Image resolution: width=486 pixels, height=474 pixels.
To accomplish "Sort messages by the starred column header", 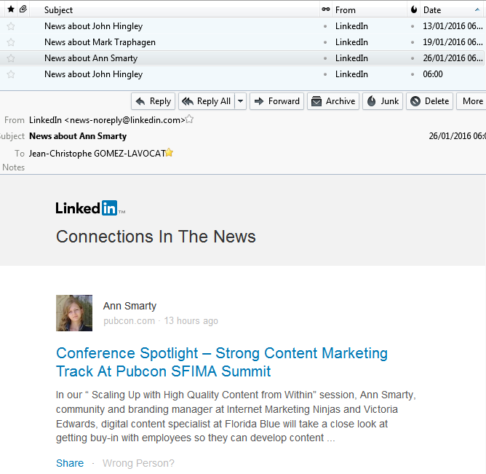I will [x=11, y=9].
